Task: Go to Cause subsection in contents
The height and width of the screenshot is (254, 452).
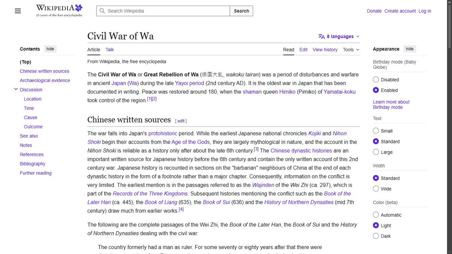Action: pos(31,117)
